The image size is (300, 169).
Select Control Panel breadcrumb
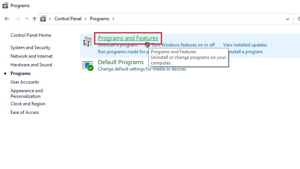(68, 19)
